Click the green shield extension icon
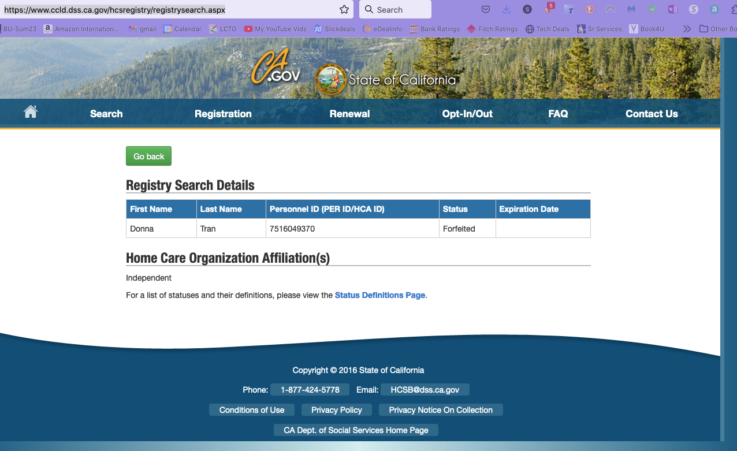Screen dimensions: 737x451 tap(652, 10)
